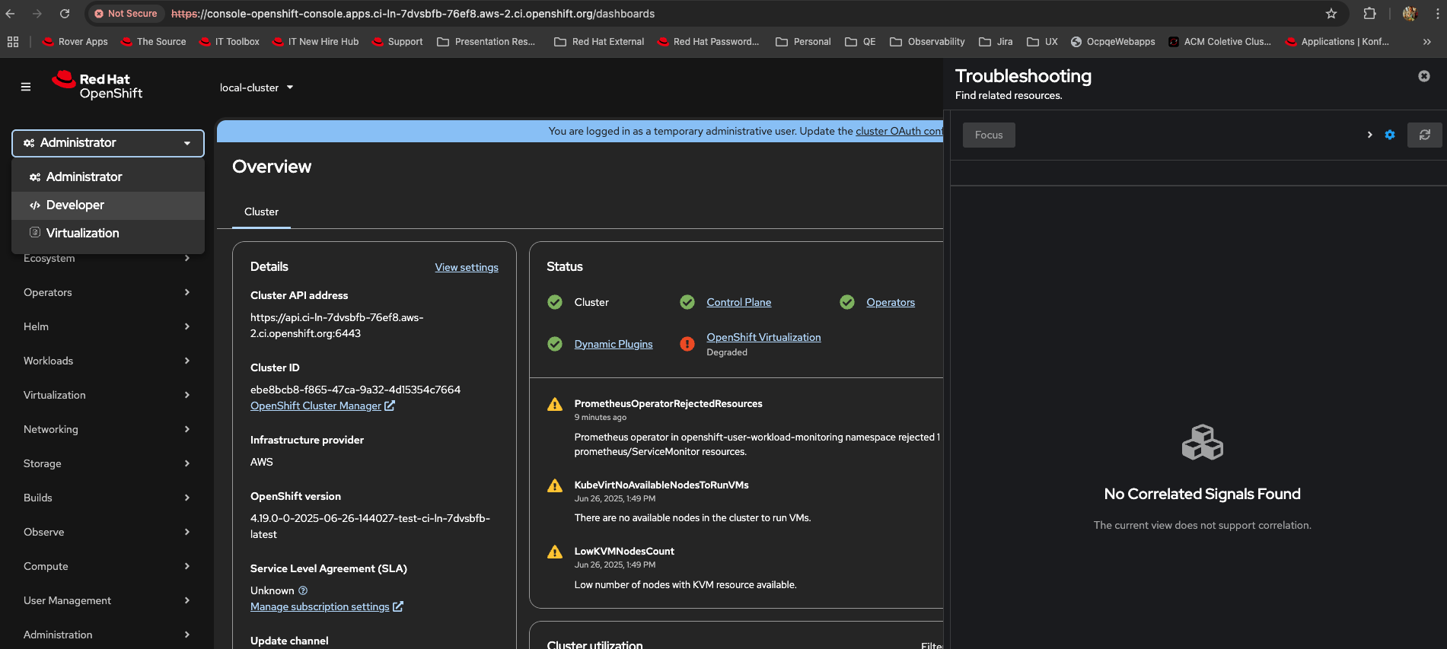Select the Developer perspective
1447x649 pixels.
click(x=75, y=205)
